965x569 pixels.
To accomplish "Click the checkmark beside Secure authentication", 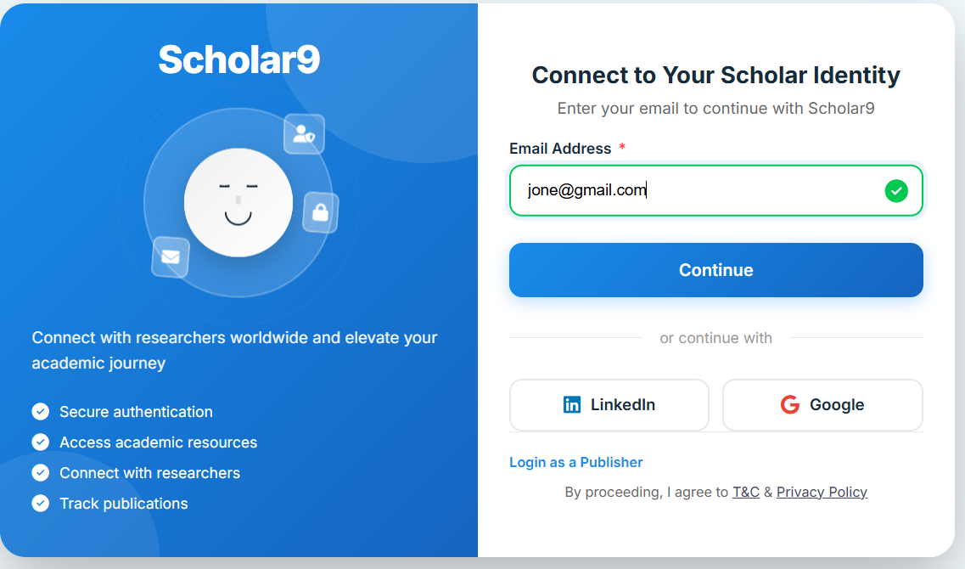I will [41, 411].
